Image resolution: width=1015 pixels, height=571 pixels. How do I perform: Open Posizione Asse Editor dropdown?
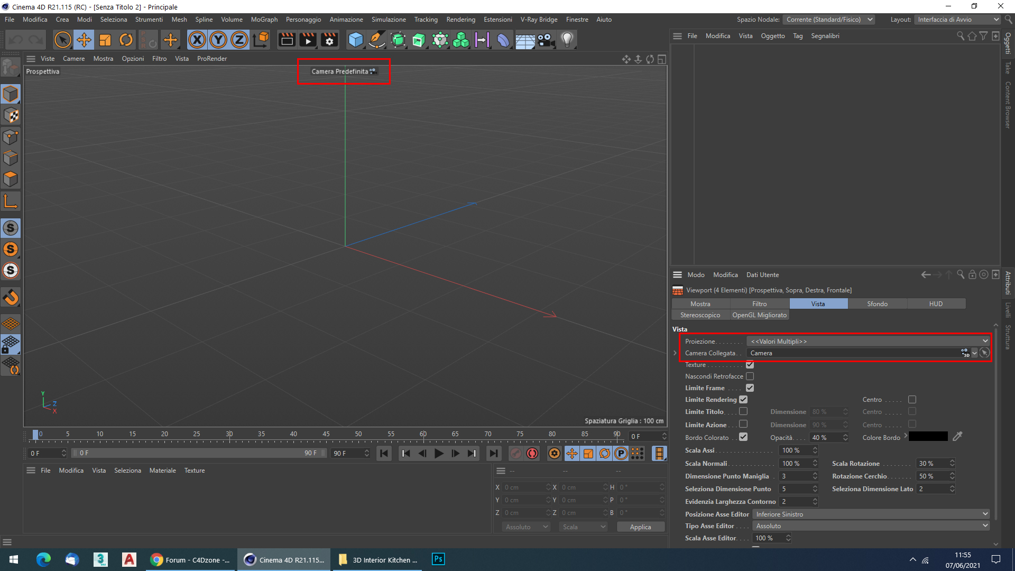click(871, 514)
